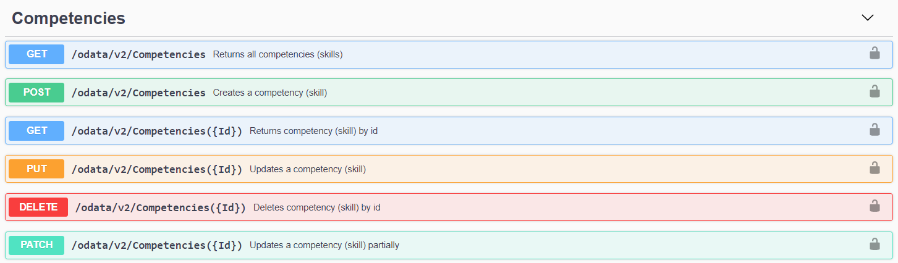Click the green POST method badge
The image size is (898, 263).
[36, 93]
